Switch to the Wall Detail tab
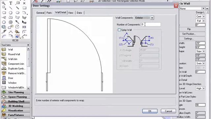 point(60,13)
